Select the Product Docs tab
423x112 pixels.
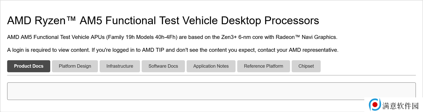click(x=28, y=66)
